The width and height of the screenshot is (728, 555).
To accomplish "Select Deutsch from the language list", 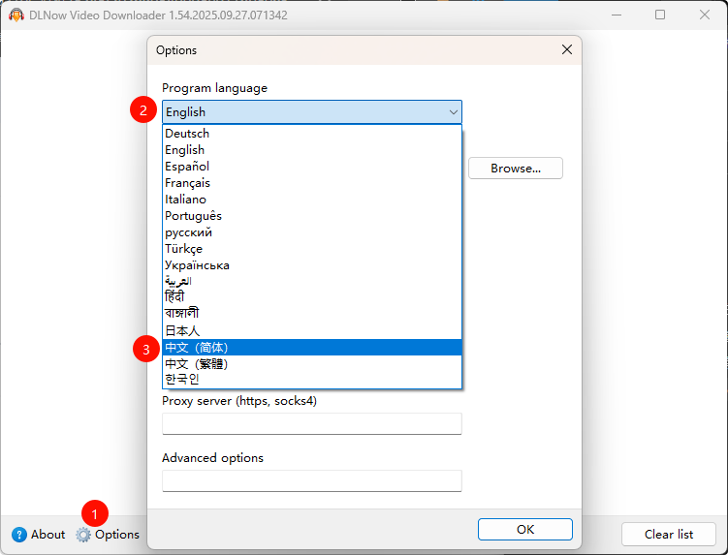I will click(x=312, y=134).
